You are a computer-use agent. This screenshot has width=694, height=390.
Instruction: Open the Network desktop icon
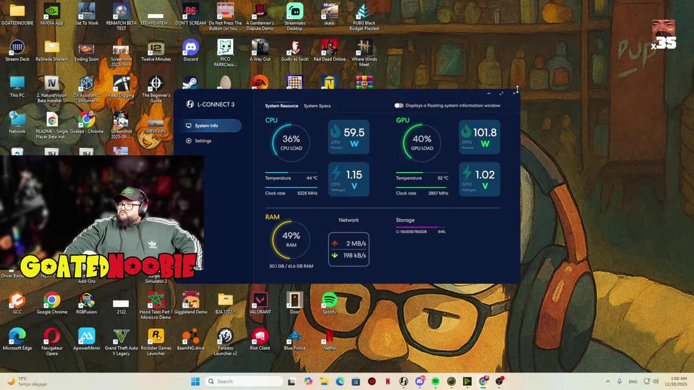(x=17, y=123)
